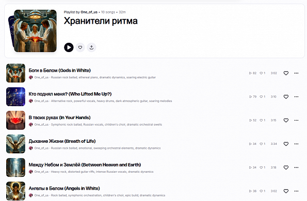The width and height of the screenshot is (307, 201).
Task: Open thumbnail of Боги в Белом
Action: [x=15, y=73]
